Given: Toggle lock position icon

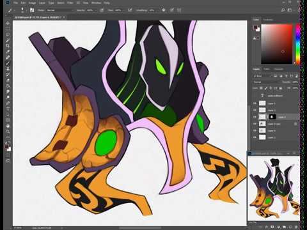Looking at the screenshot, I should click(271, 88).
